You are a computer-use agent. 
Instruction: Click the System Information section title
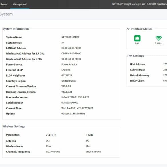[x=15, y=29]
